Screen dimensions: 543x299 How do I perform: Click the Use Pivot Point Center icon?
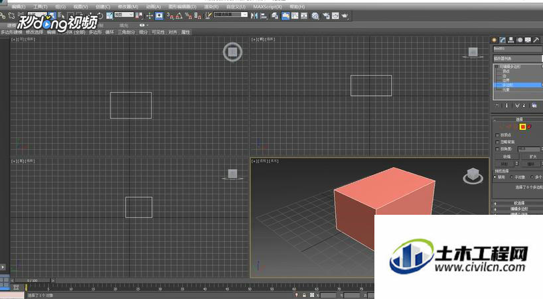[139, 15]
